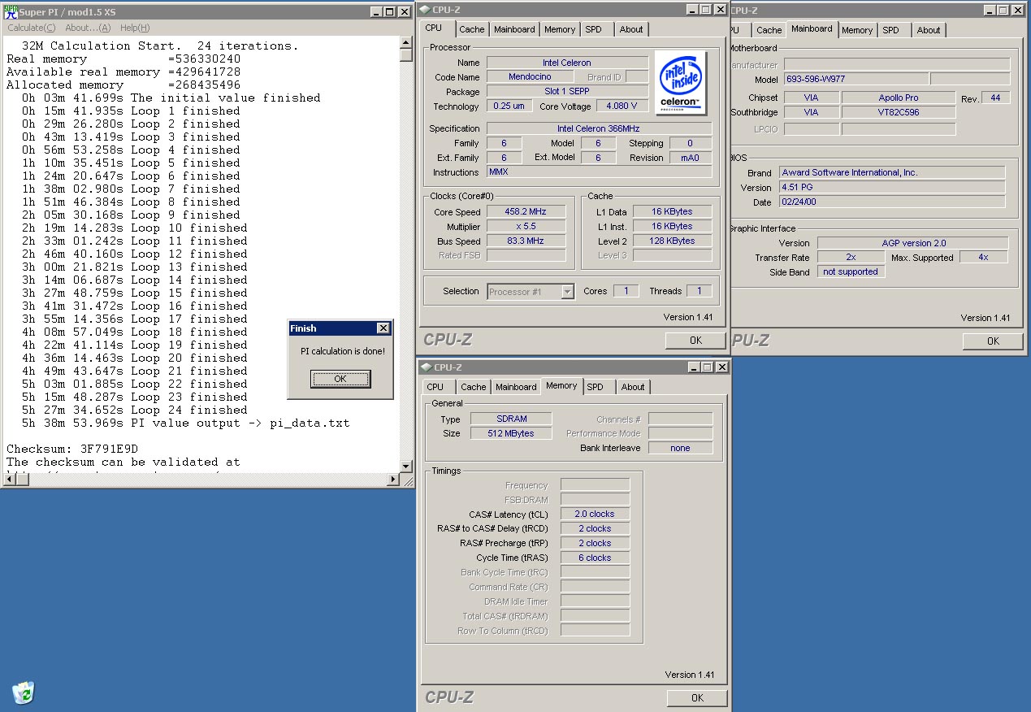
Task: Open CPU tab in Memory window
Action: pos(435,387)
